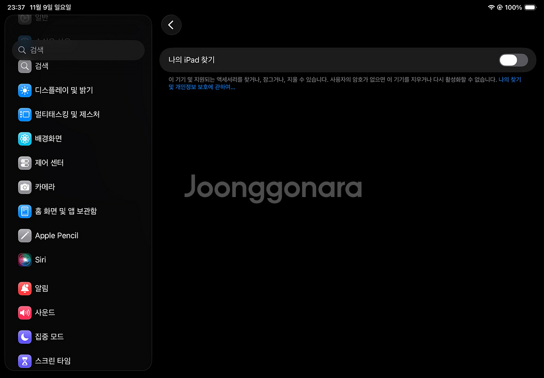Open the Siri settings icon
The image size is (544, 378).
25,260
